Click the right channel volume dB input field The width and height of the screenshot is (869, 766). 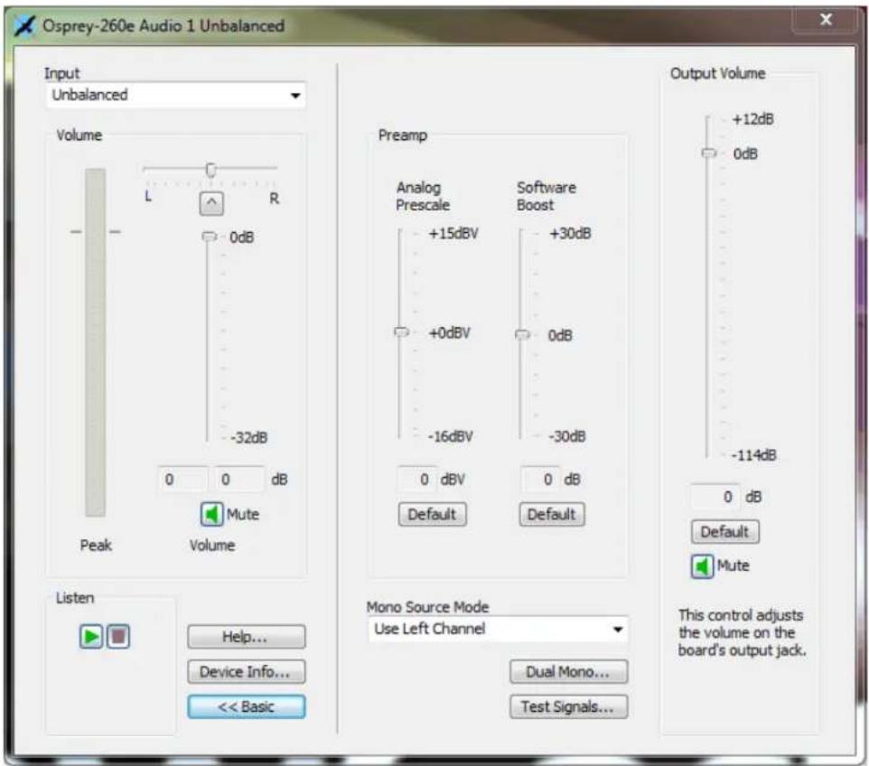239,480
